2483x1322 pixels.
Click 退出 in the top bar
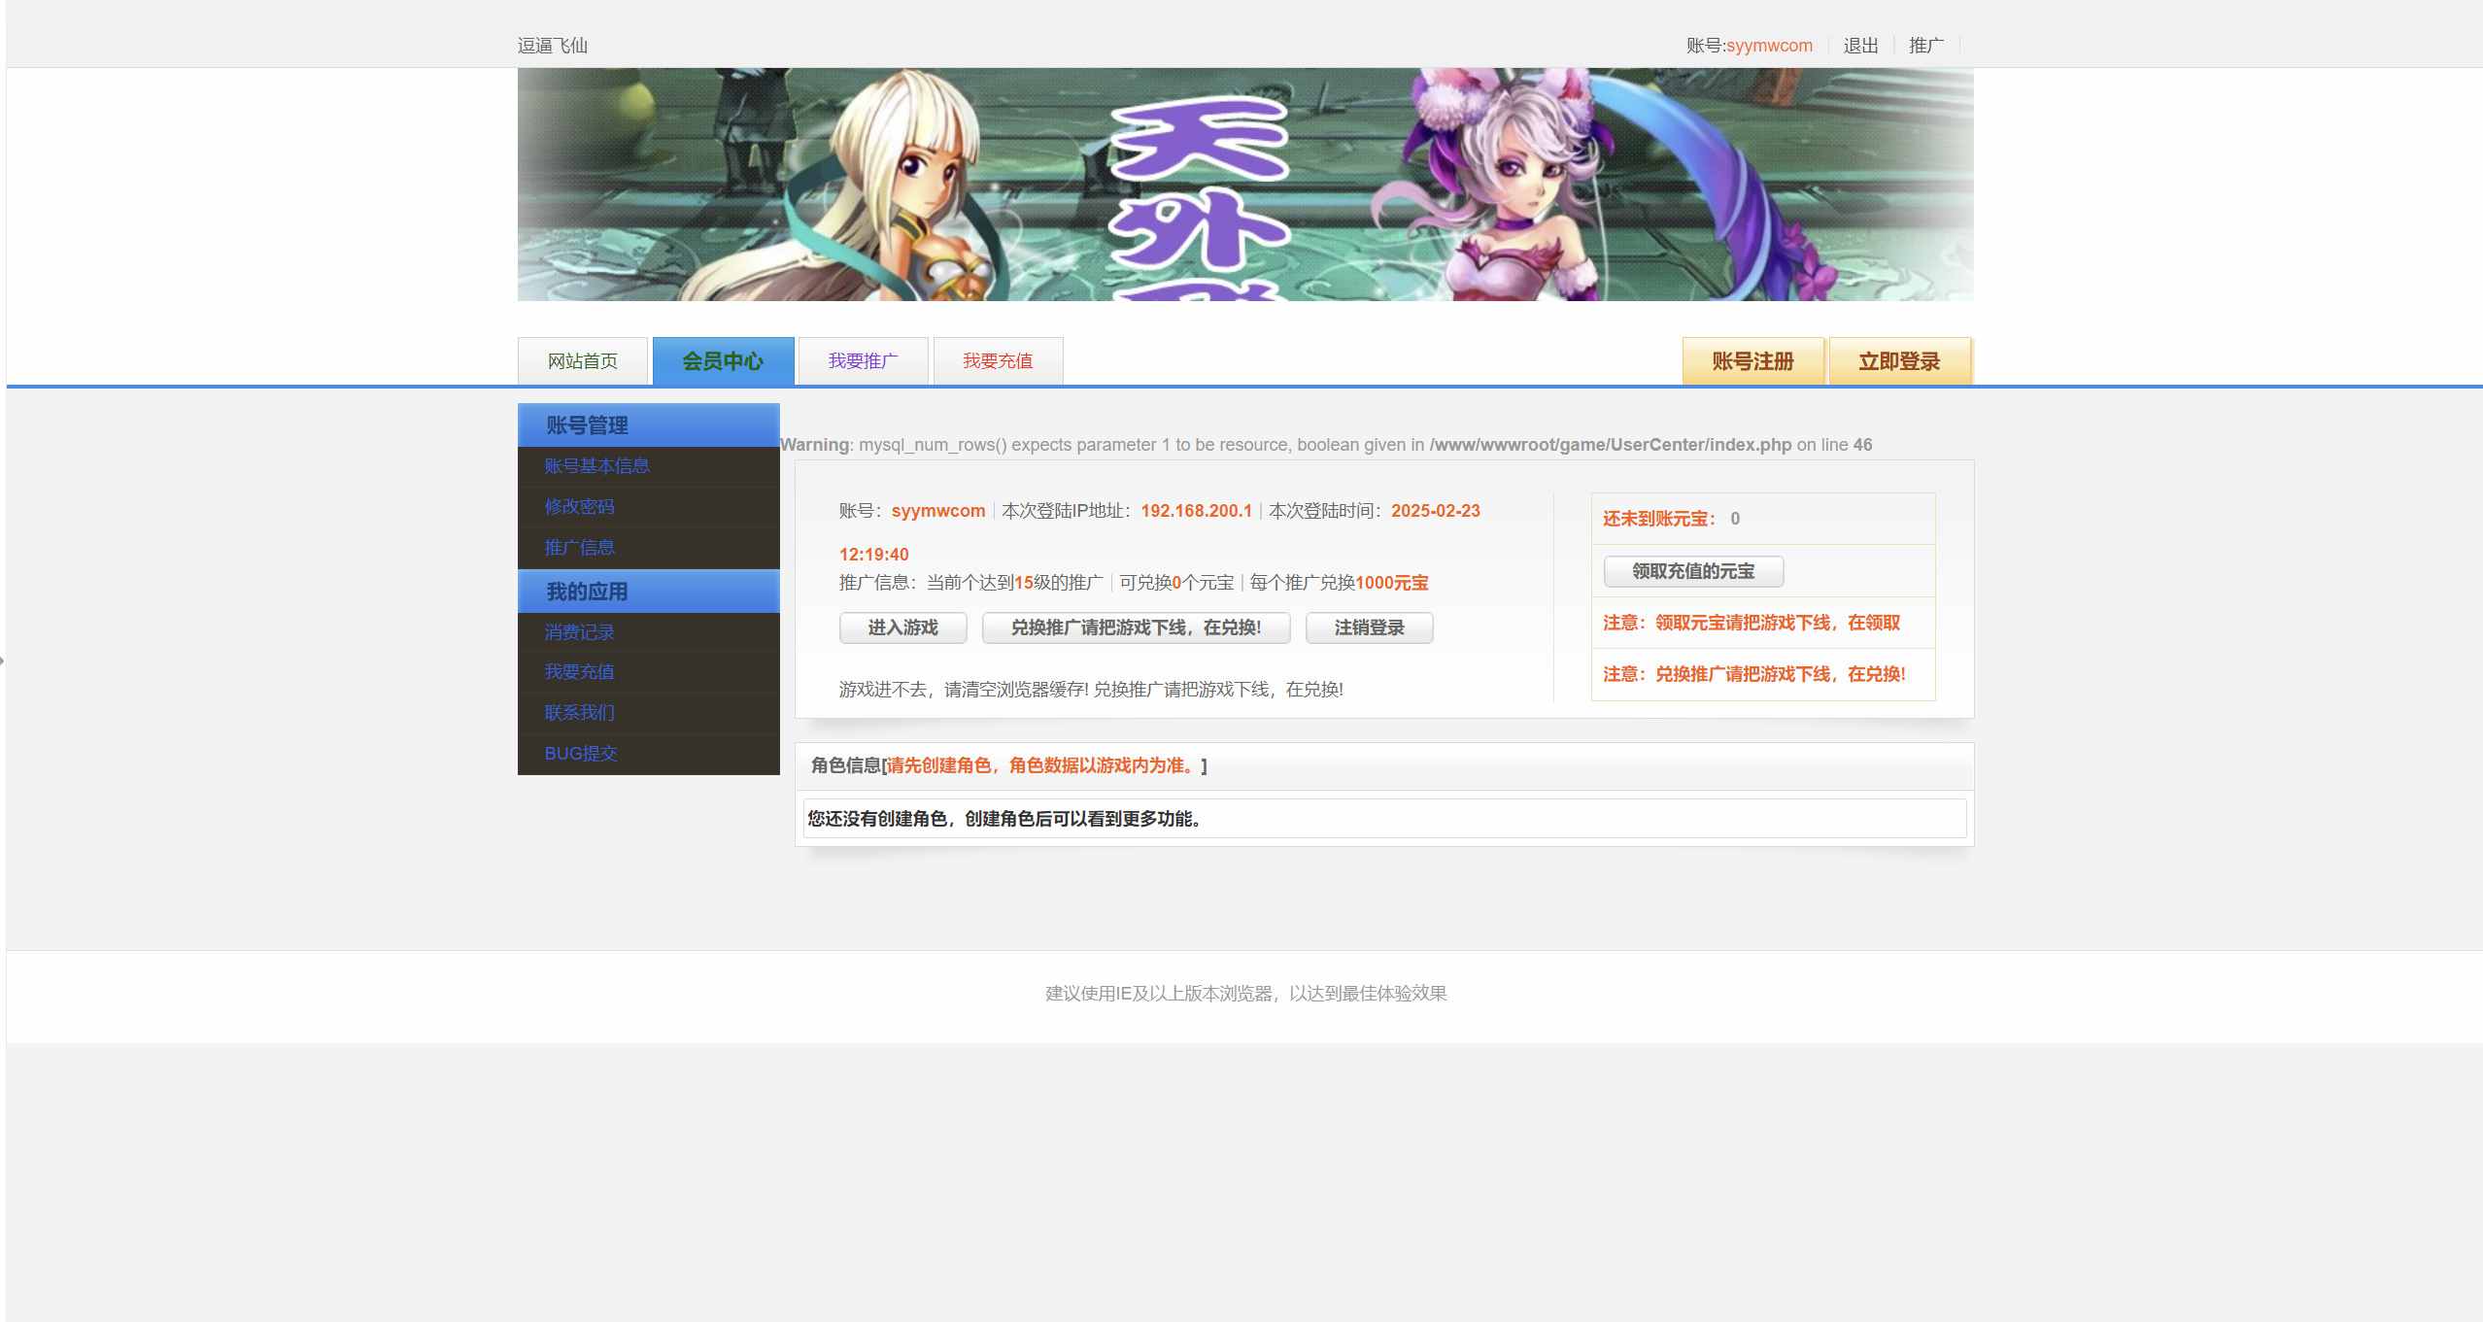click(x=1860, y=46)
